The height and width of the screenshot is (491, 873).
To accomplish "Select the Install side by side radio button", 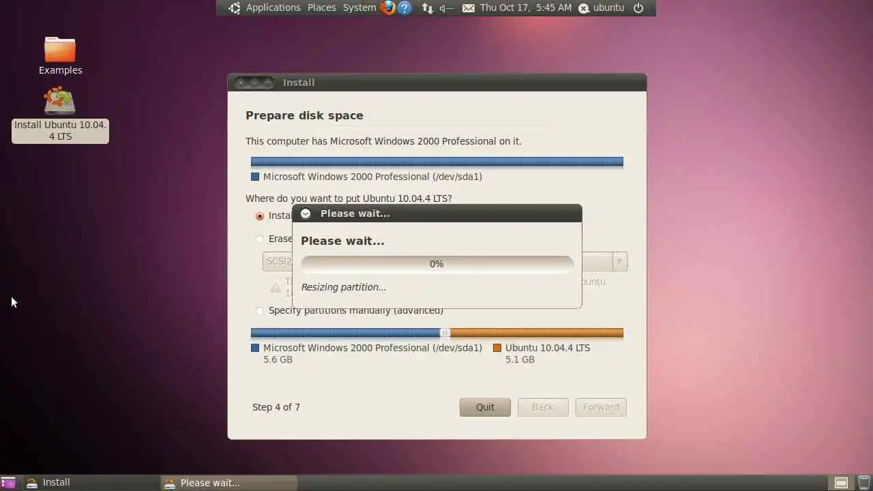I will click(x=260, y=216).
